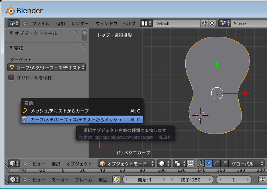Viewport: 267px width, 189px height.
Task: Open the 3D View editor type selector
Action: point(14,163)
